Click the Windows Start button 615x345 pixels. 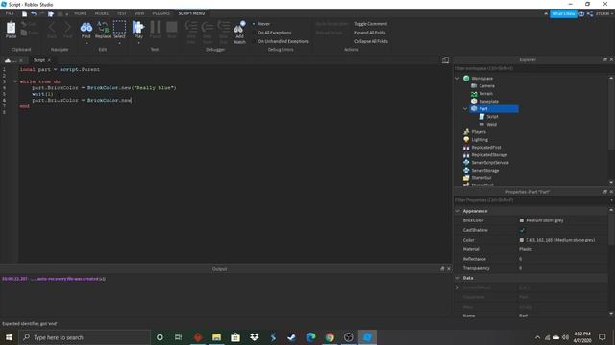click(9, 337)
